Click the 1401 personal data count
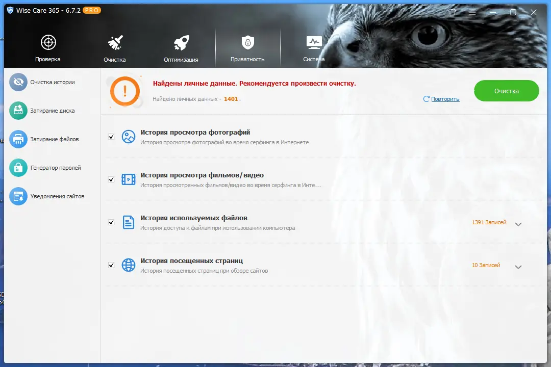Viewport: 551px width, 367px height. (x=231, y=99)
